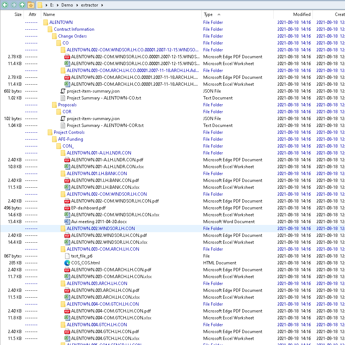Click the PDF icon of EP-dashboard.pdf
The image size is (345, 345).
pyautogui.click(x=67, y=208)
